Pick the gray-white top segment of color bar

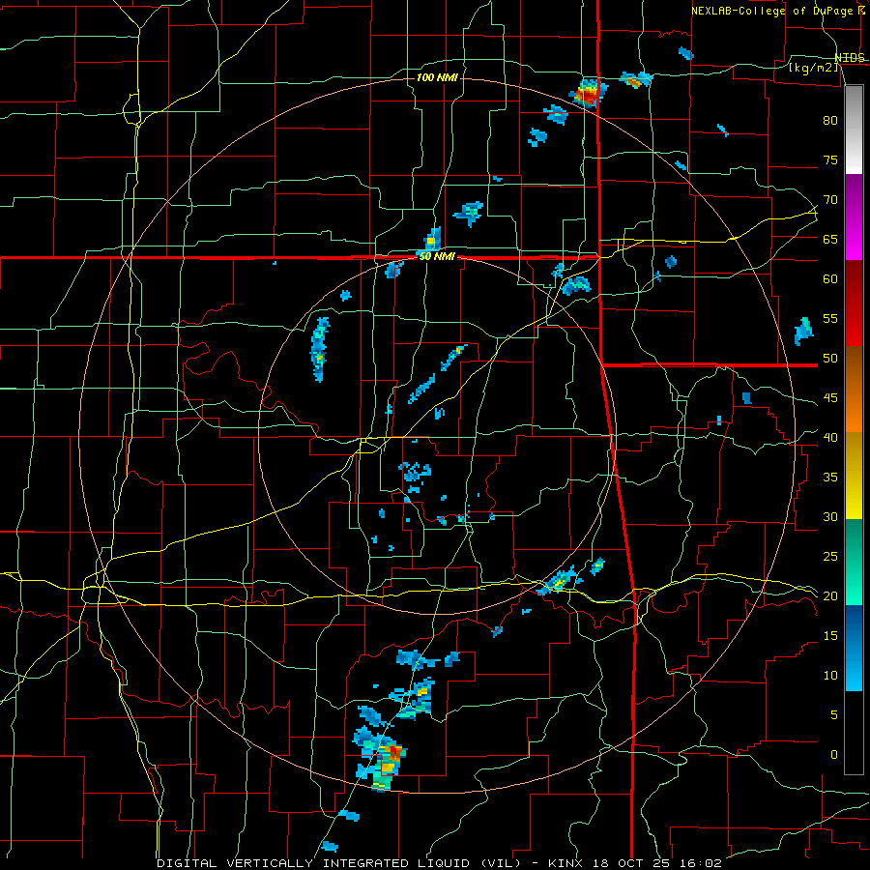tap(854, 130)
